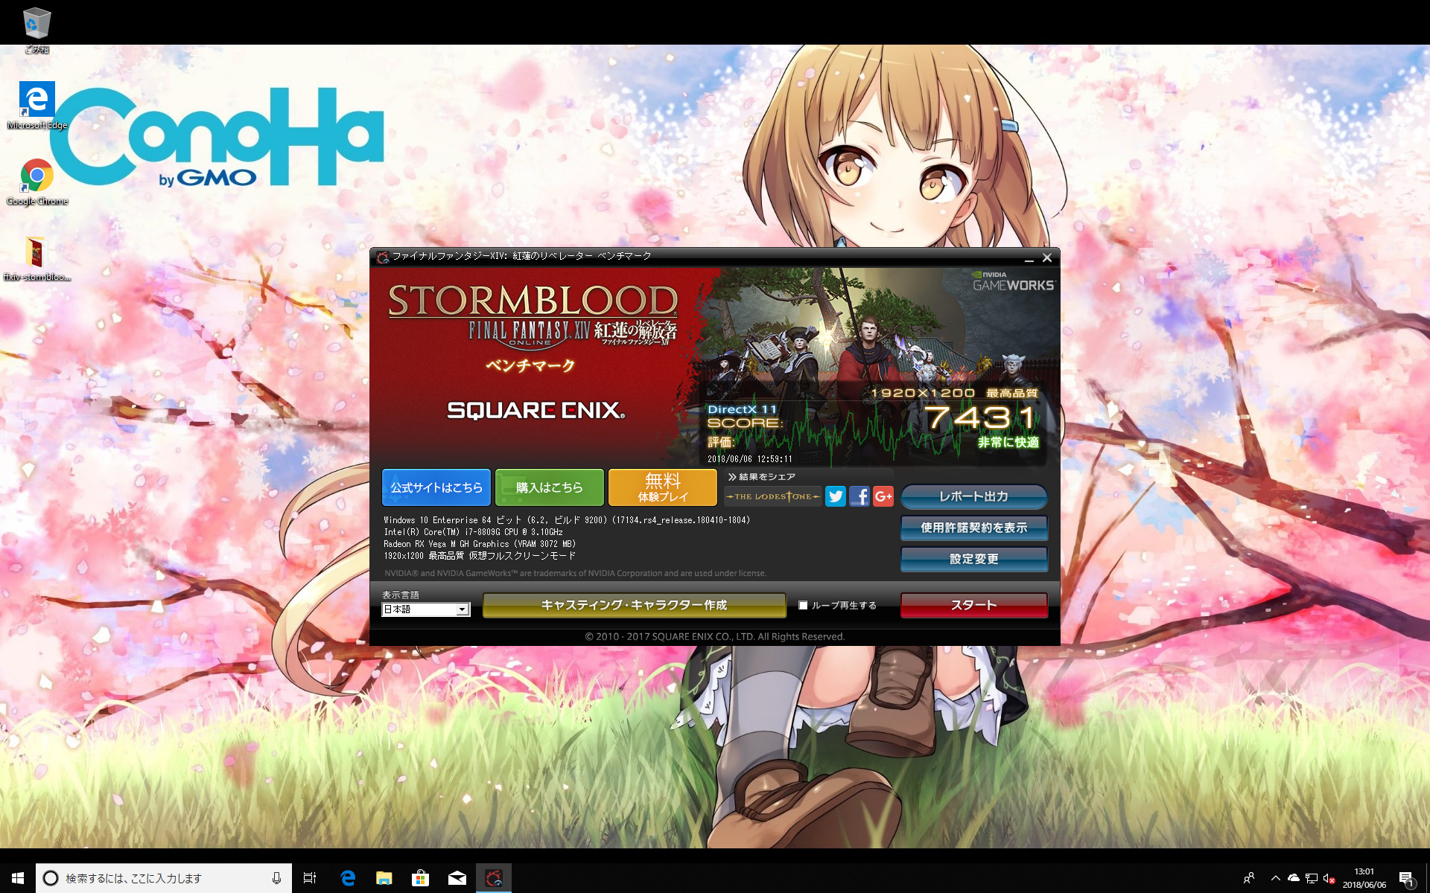The height and width of the screenshot is (893, 1430).
Task: Open settings change button
Action: coord(973,559)
